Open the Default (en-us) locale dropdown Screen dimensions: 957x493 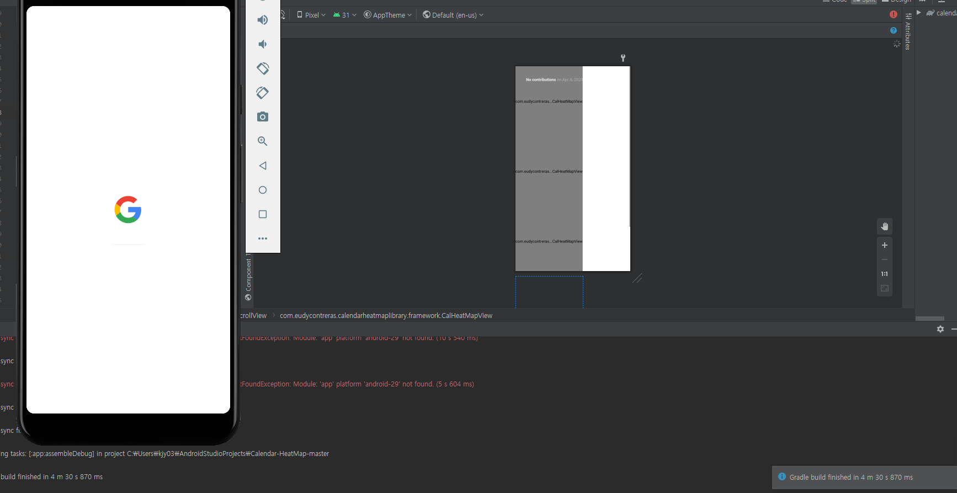point(453,15)
